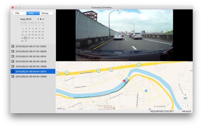This screenshot has width=203, height=127.
Task: Click Sanchong Road label on map
Action: (137, 100)
